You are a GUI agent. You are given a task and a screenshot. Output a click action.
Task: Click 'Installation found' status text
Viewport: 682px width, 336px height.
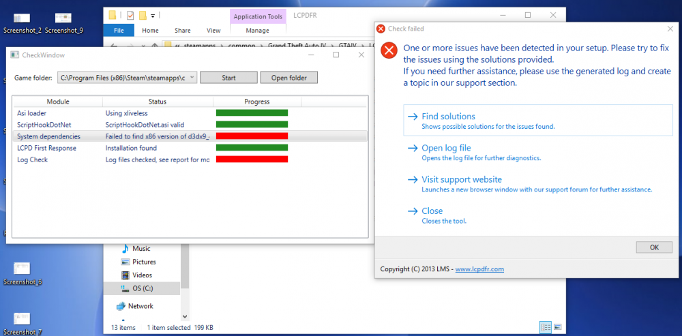click(x=131, y=148)
